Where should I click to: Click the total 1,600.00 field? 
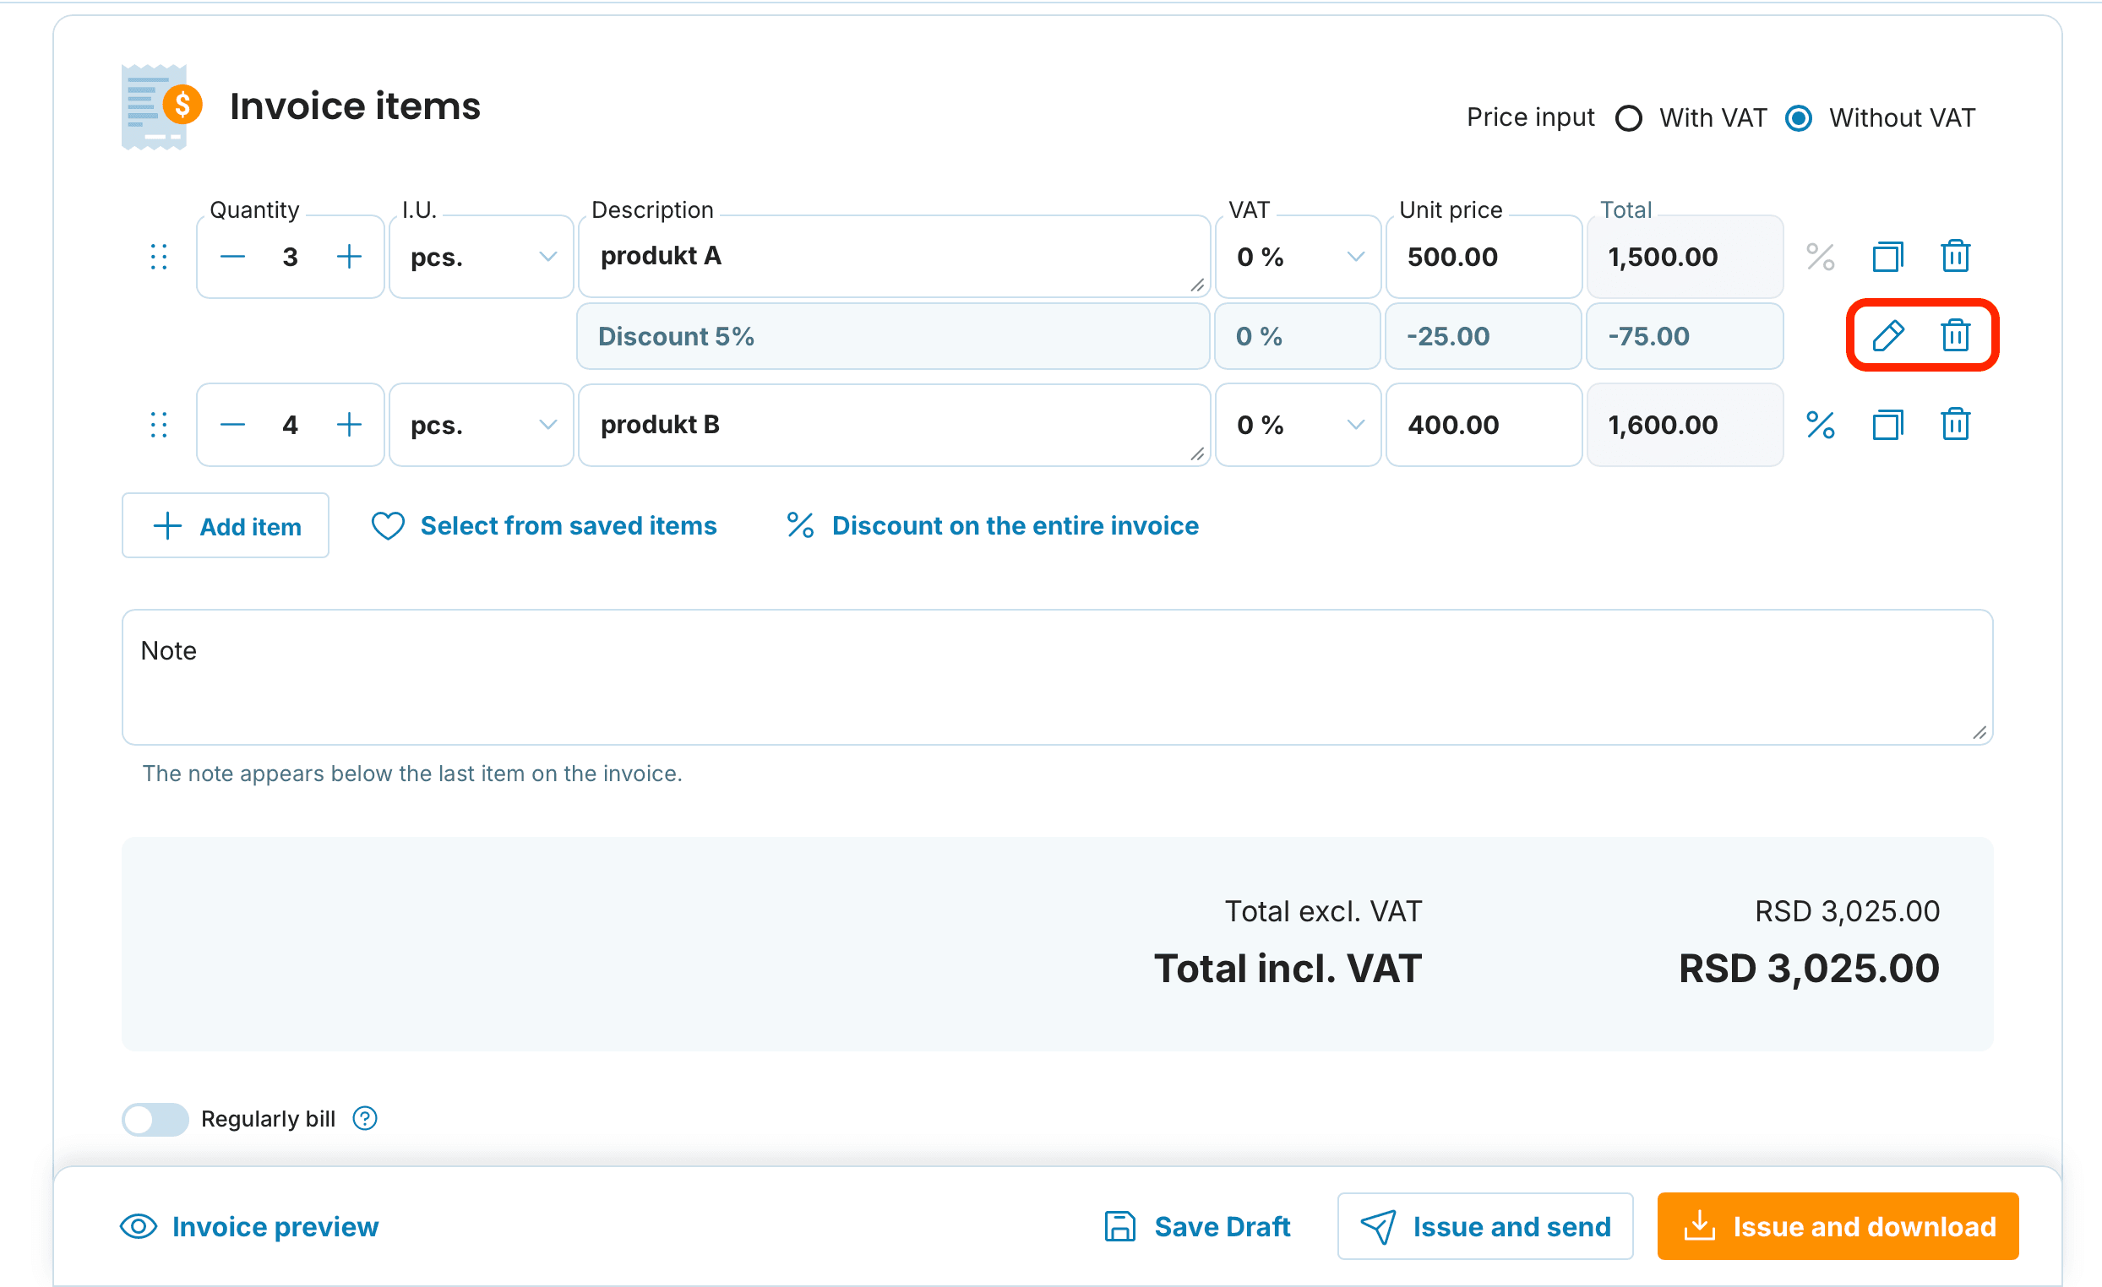click(1685, 425)
